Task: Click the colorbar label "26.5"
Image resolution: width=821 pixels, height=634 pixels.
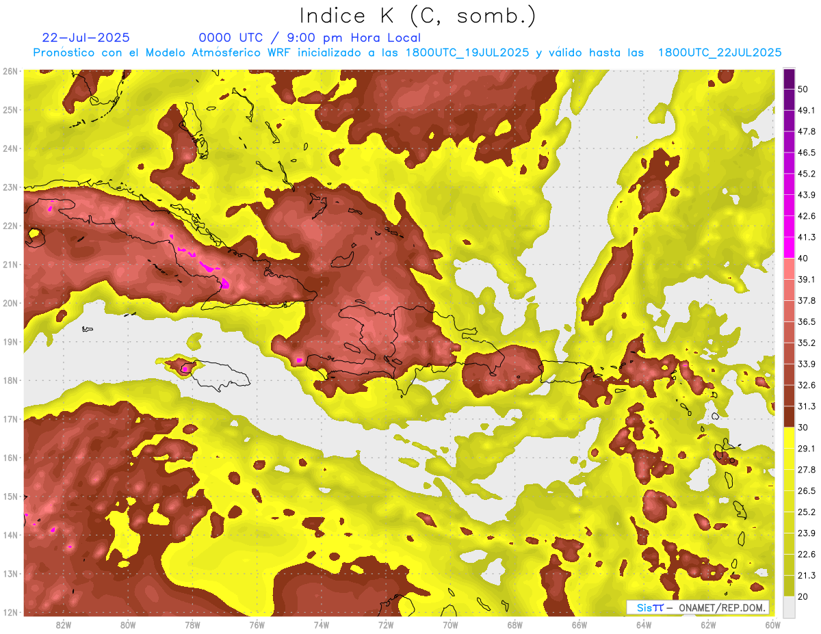Action: (x=806, y=490)
